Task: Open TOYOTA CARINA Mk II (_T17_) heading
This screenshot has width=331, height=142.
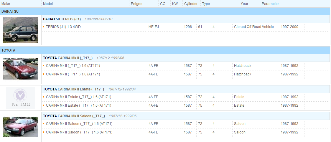Action: click(68, 58)
